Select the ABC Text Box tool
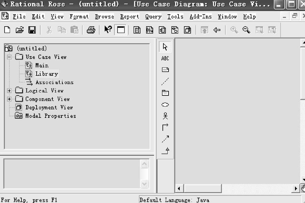 (165, 58)
